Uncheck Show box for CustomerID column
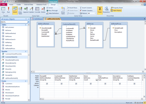 [61, 84]
